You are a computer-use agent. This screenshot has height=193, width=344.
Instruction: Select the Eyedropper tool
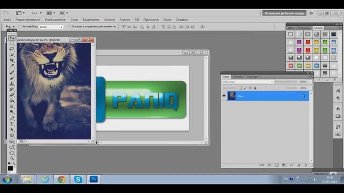tap(12, 65)
